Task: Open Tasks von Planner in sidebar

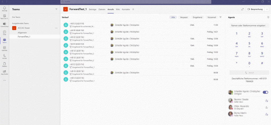Action: (4, 16)
